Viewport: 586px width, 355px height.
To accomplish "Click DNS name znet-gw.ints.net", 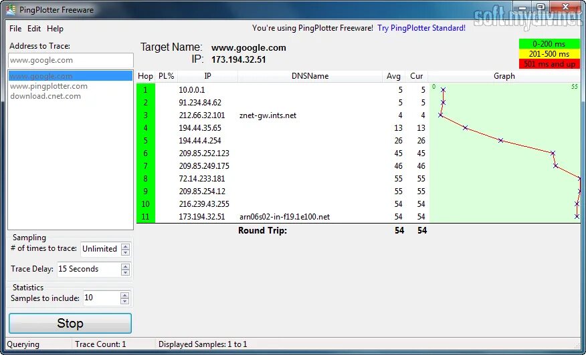I will 268,115.
